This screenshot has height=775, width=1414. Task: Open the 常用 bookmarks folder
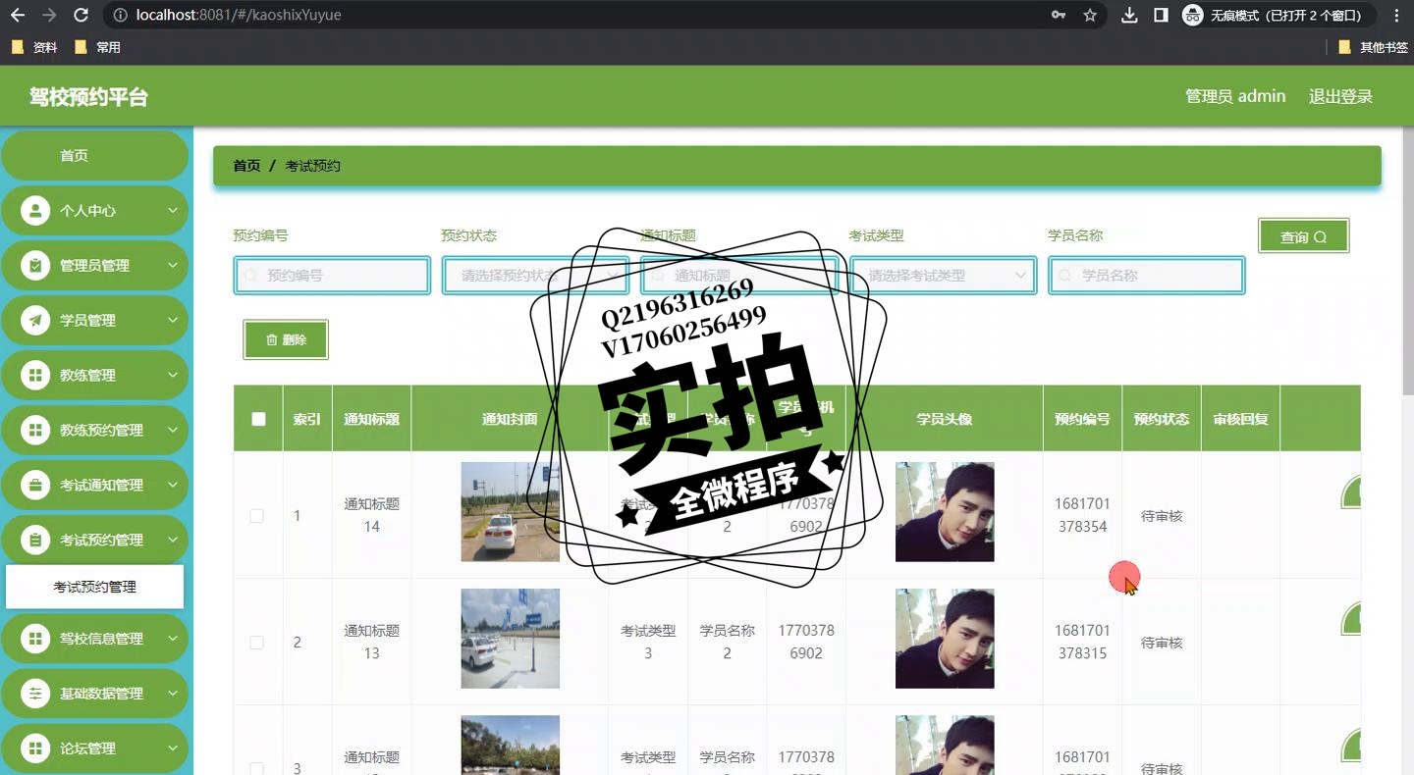(97, 47)
